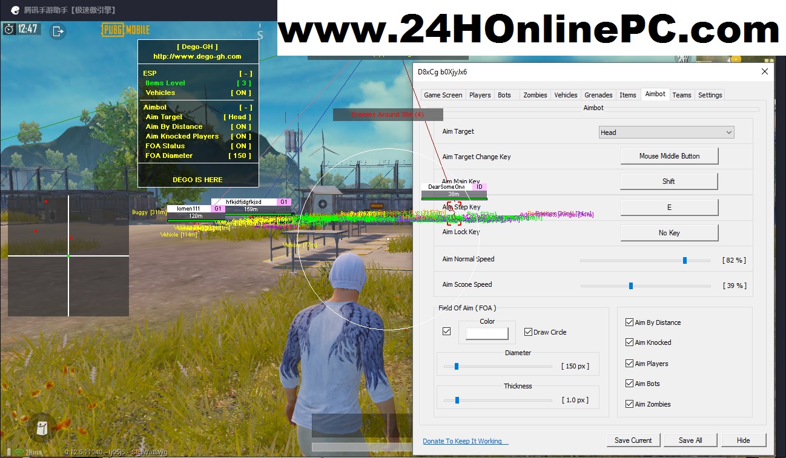Click the exit door icon beside the timer
Screen dimensions: 786x458
(58, 30)
